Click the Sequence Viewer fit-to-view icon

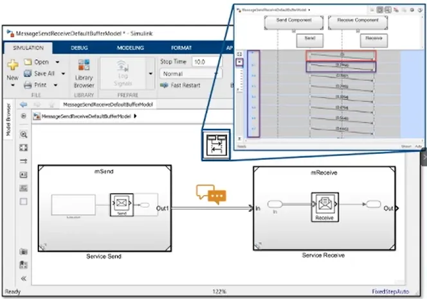tap(239, 54)
